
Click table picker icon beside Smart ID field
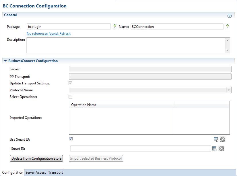coord(214,148)
